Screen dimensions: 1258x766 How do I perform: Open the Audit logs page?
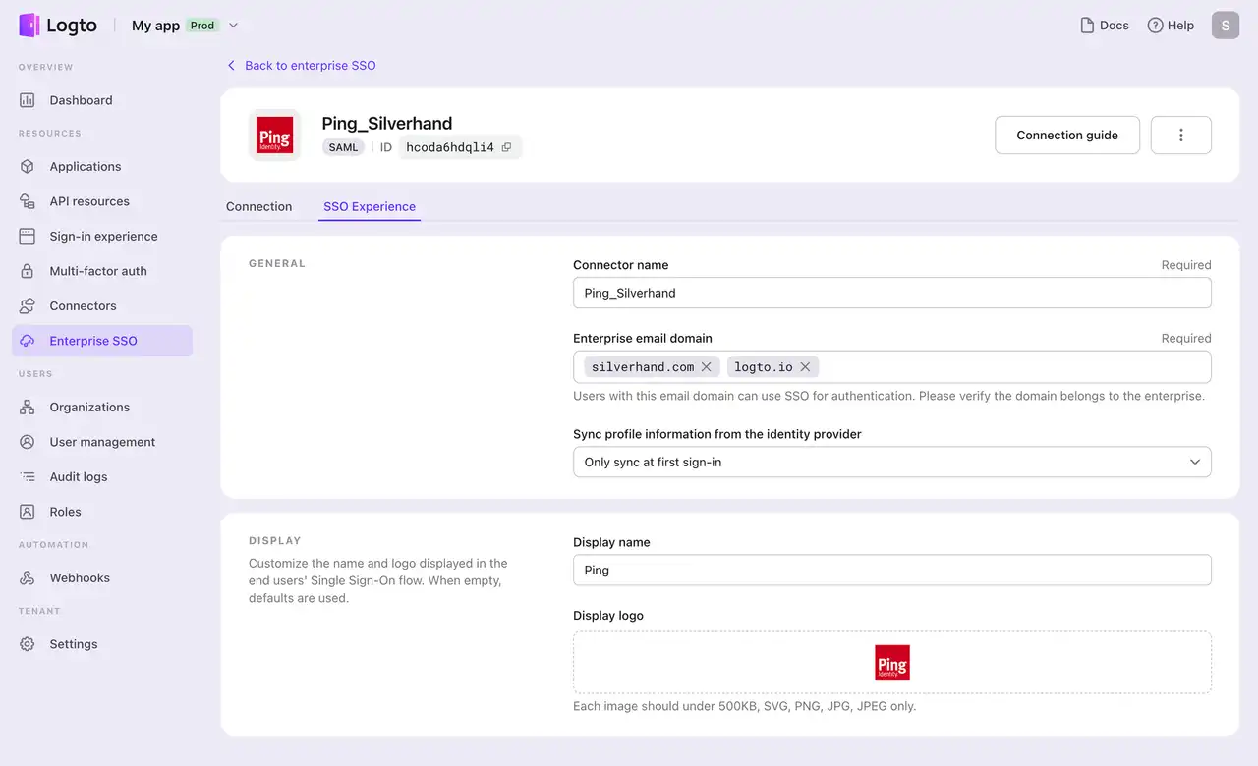[78, 476]
